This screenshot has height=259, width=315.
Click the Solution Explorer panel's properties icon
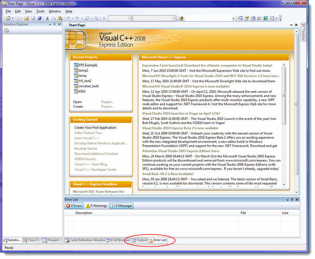click(x=7, y=31)
